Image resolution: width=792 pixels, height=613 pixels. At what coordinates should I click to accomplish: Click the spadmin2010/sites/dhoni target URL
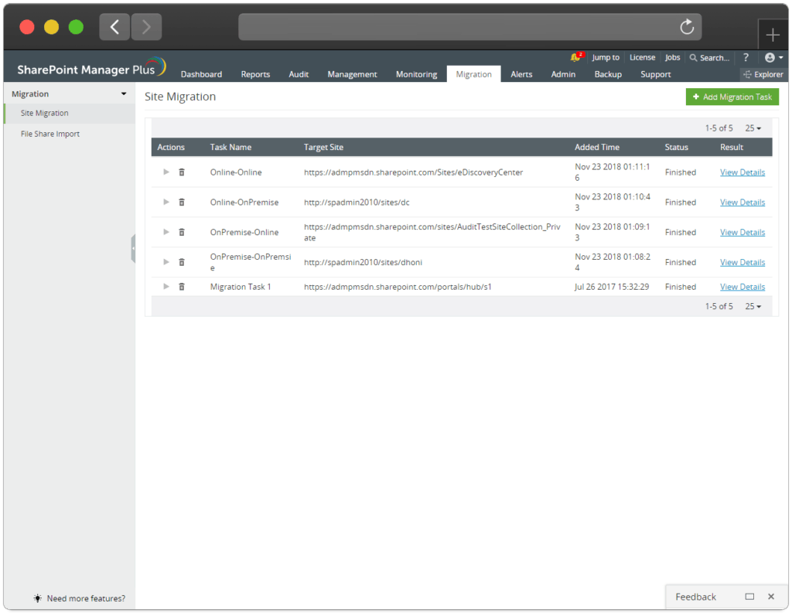pyautogui.click(x=364, y=262)
